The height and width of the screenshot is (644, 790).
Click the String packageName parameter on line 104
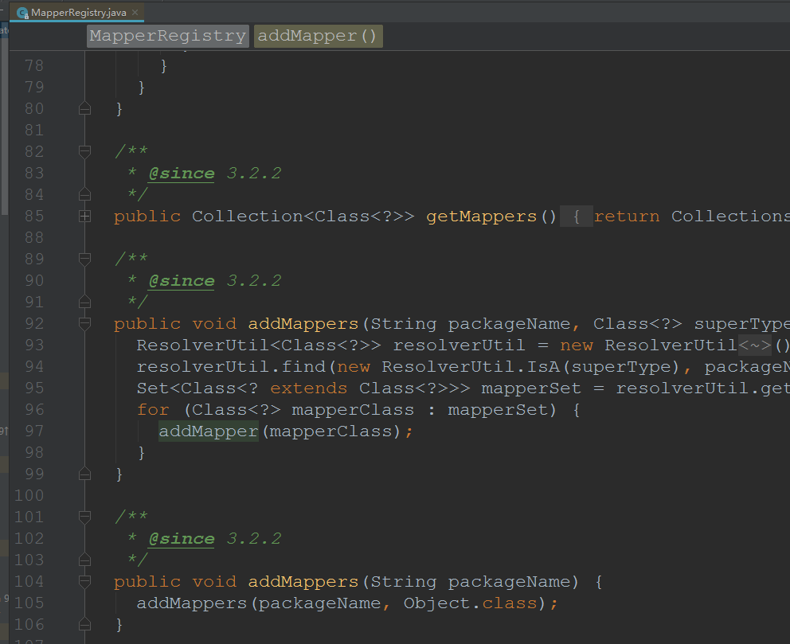point(471,582)
